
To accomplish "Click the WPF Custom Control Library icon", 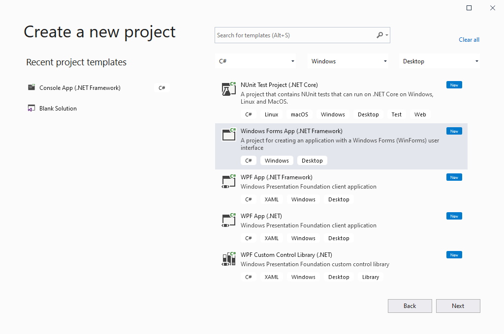I will coord(228,259).
